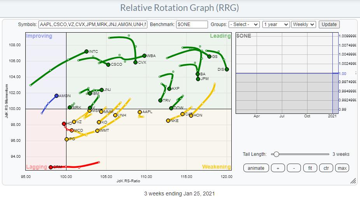Expand the Weekly interval dropdown
This screenshot has width=360, height=197.
303,24
